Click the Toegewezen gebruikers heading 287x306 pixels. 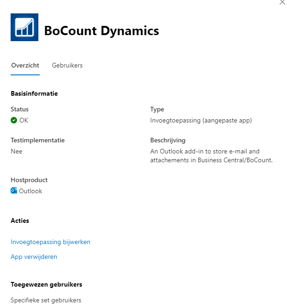click(x=46, y=285)
